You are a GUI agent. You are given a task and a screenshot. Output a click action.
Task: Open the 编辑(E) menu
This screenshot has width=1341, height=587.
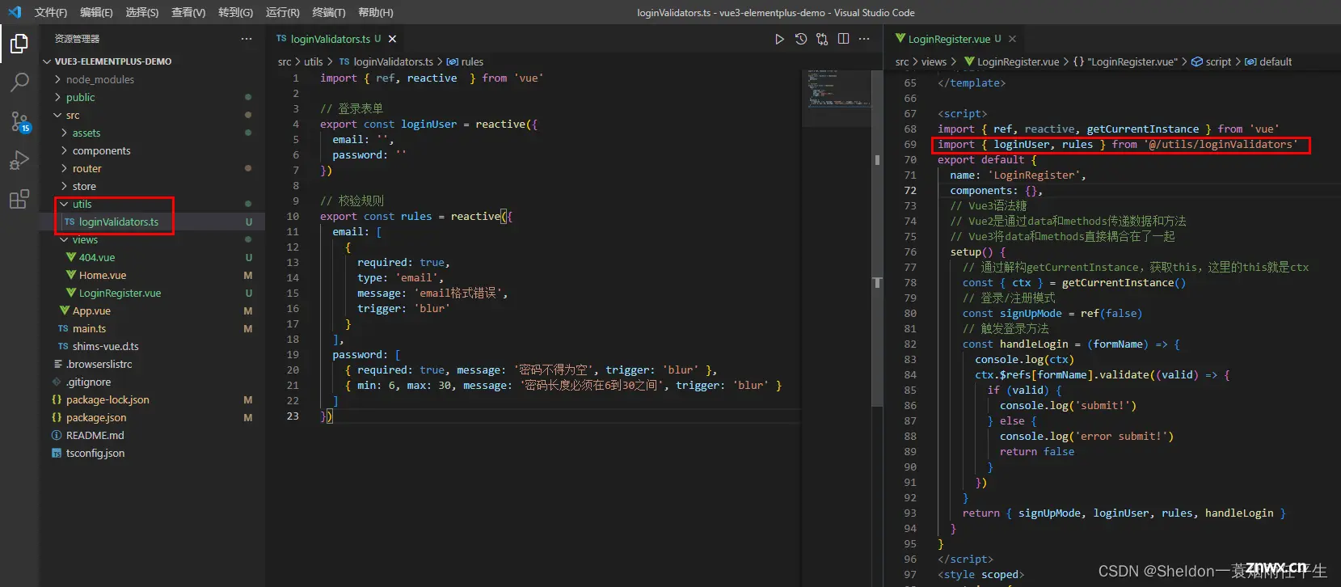[96, 12]
